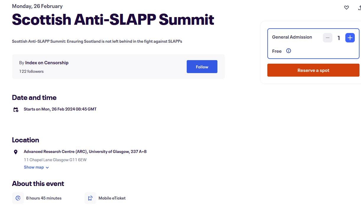Click the Scottish Anti-SLAPP Summit title
The image size is (361, 206).
coord(113,20)
